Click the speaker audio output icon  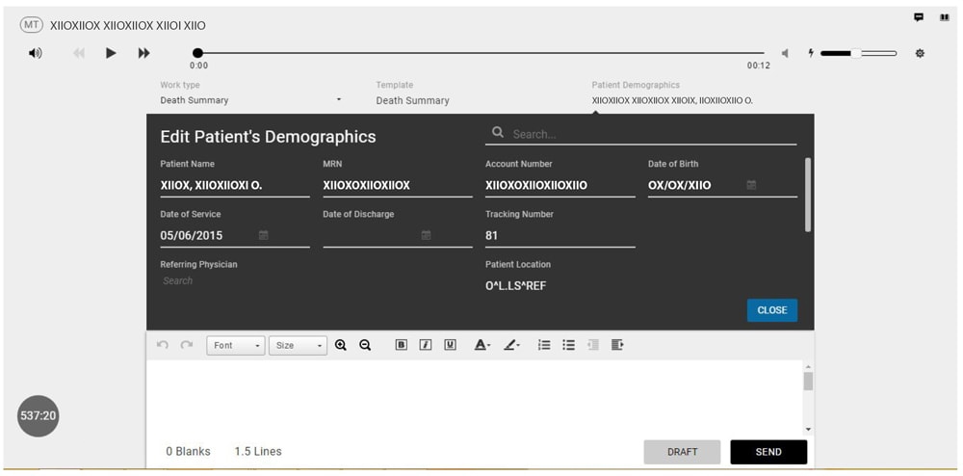tap(36, 53)
